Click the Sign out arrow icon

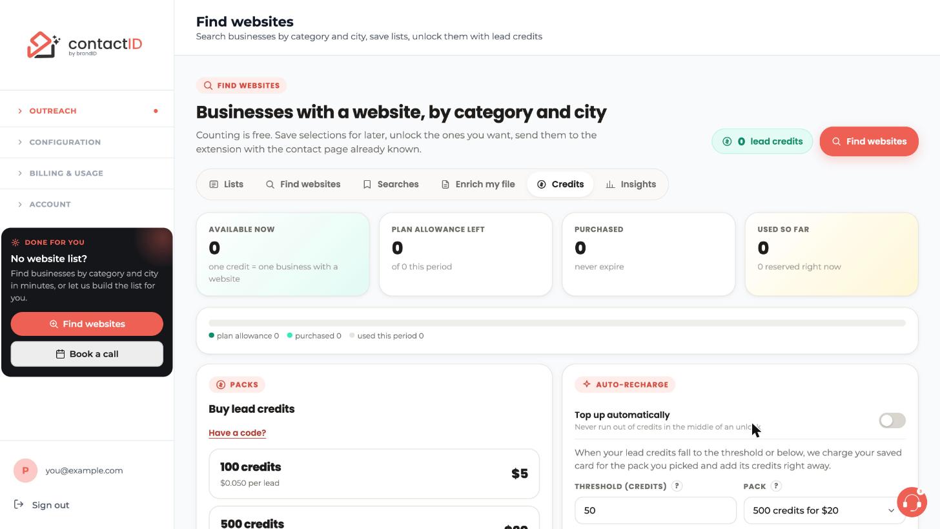click(19, 504)
